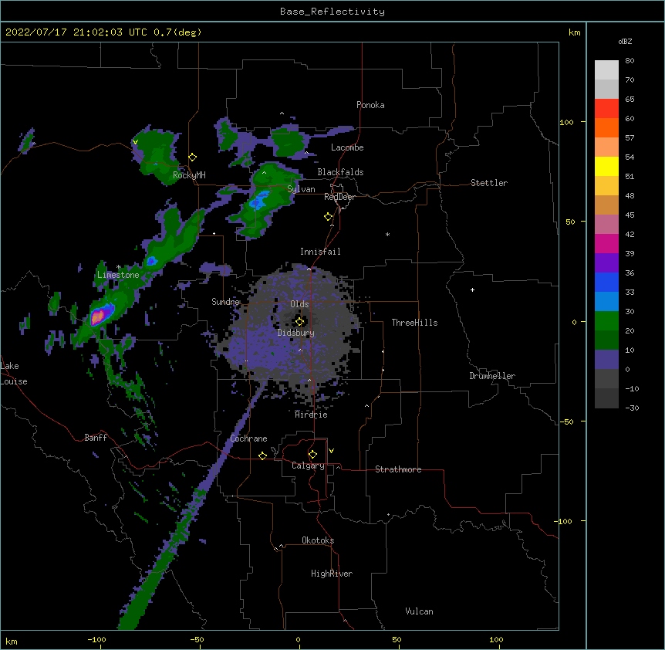Pick the red swatch in the dBZ legend
The height and width of the screenshot is (650, 665).
point(606,108)
